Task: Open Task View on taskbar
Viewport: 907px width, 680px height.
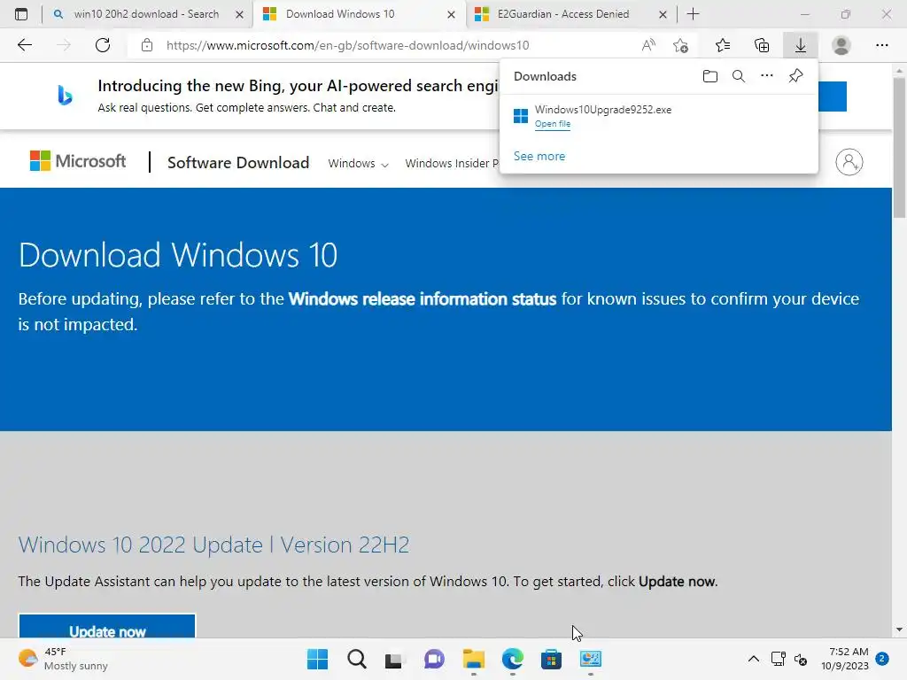Action: coord(394,659)
